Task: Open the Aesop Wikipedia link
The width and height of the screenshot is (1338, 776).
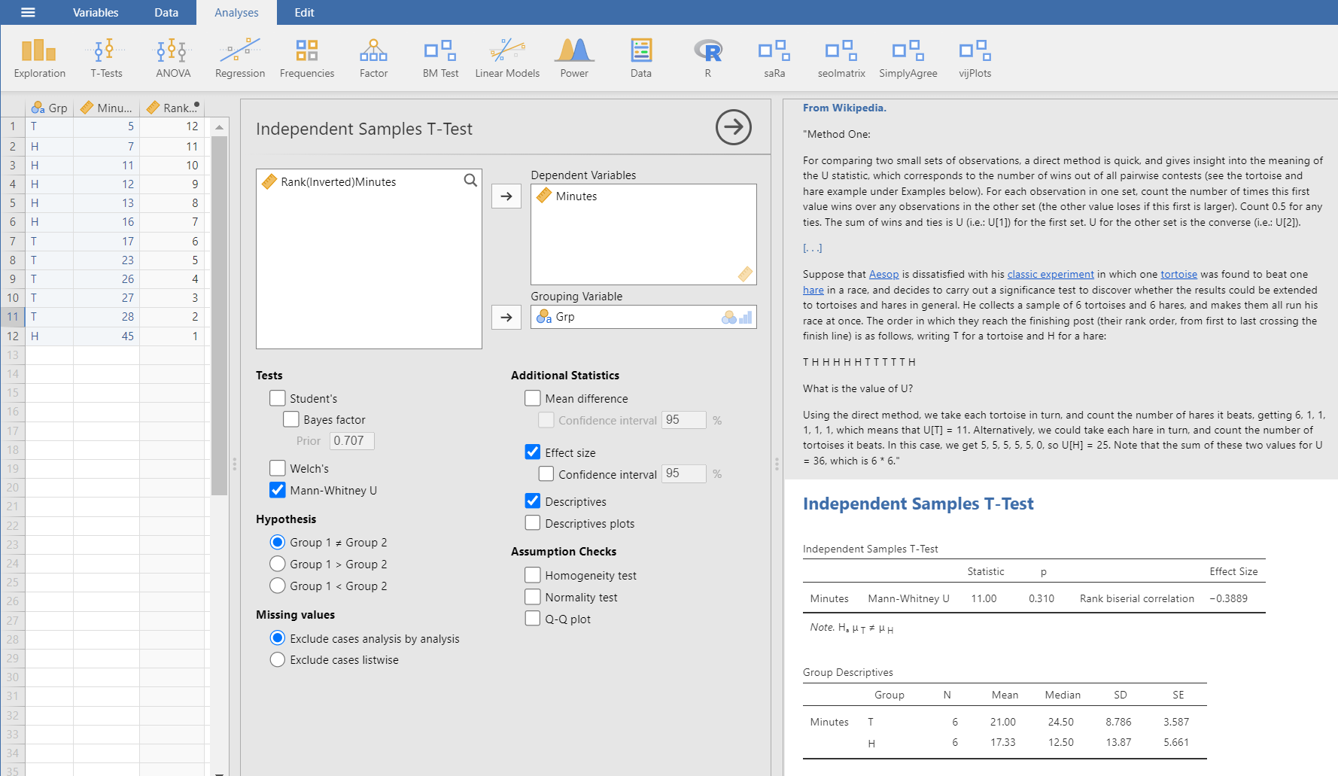Action: click(x=883, y=274)
